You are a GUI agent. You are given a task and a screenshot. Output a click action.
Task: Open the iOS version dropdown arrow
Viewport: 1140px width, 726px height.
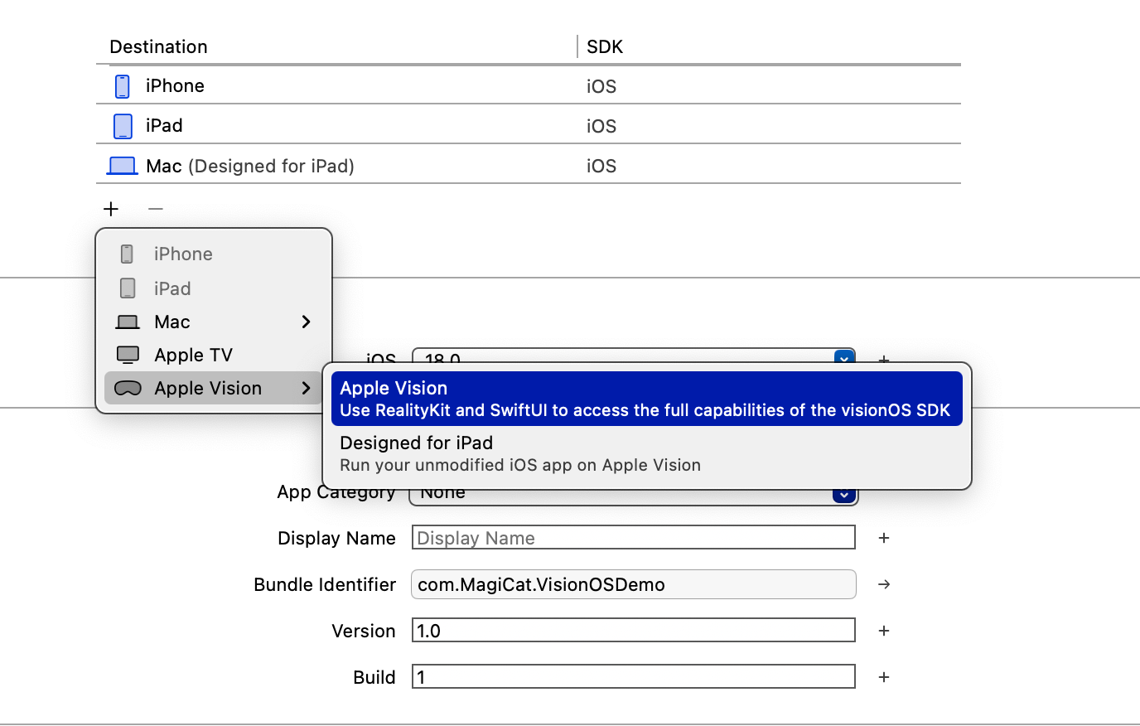pos(844,357)
